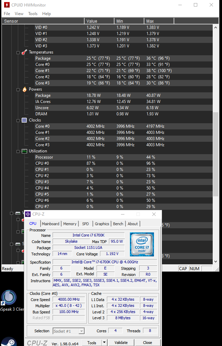This screenshot has width=222, height=346.
Task: Click the 8 MBytes Level 3 cache value
Action: tap(123, 318)
